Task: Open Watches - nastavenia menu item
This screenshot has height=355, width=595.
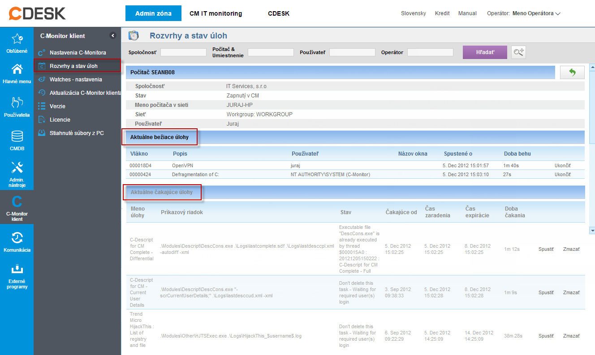Action: [x=76, y=80]
